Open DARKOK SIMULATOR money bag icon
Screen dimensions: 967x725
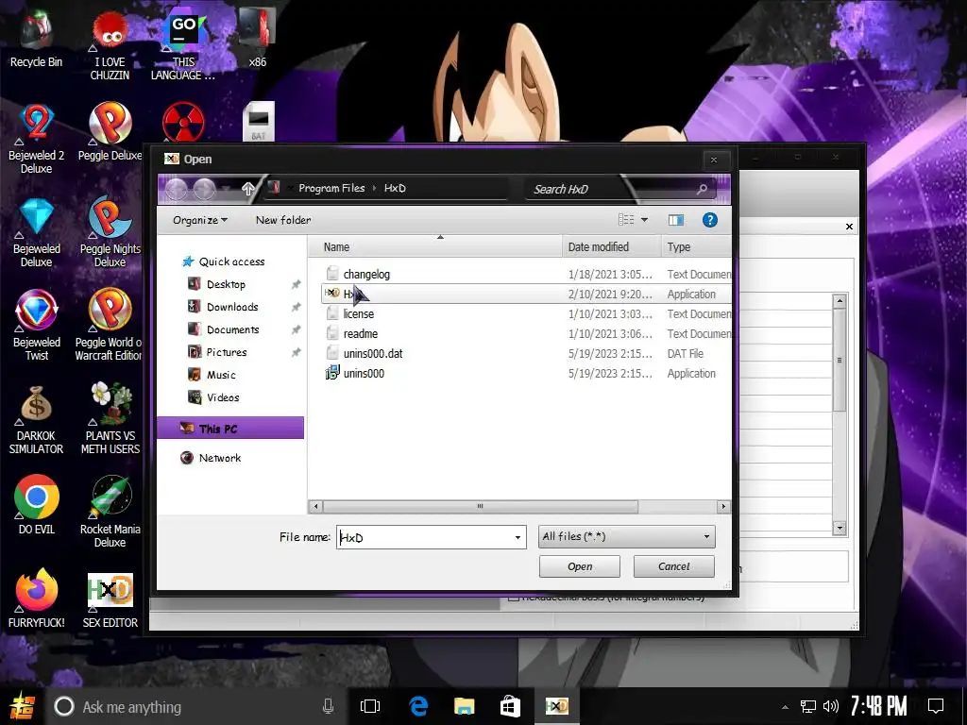click(36, 419)
